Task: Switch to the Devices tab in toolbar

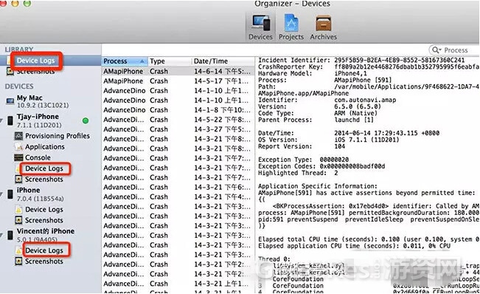Action: coord(260,27)
